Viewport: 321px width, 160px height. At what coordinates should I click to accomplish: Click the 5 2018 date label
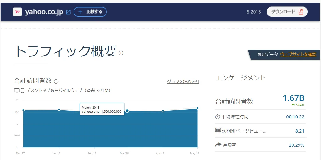[254, 12]
